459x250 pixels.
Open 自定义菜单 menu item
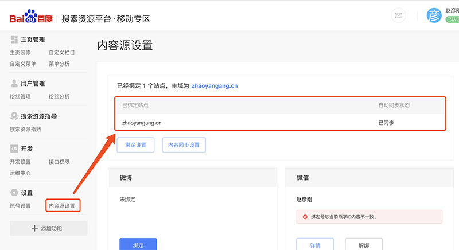23,64
